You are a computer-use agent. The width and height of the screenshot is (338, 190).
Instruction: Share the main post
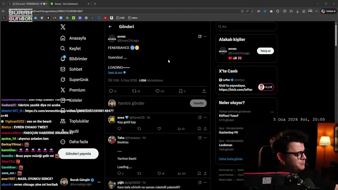(204, 91)
